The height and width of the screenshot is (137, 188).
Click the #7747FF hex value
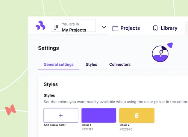(x=88, y=129)
